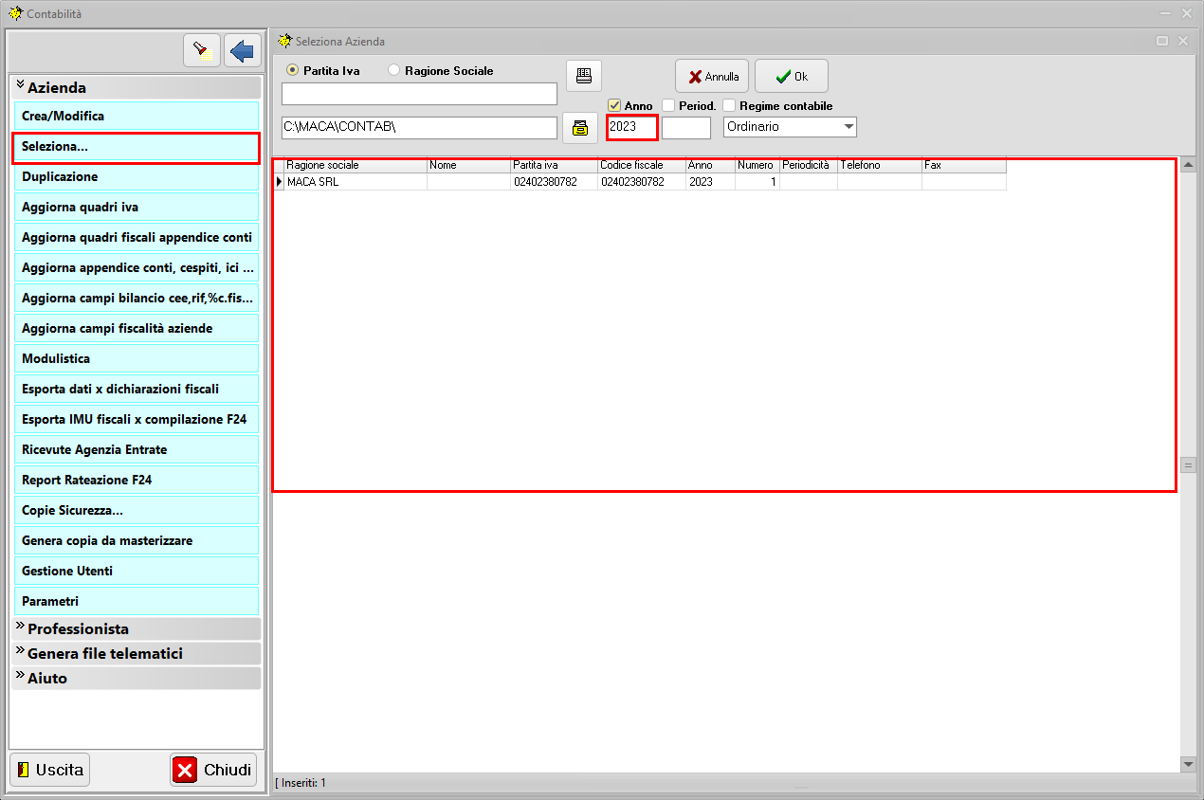Enable the Period. checkbox

pos(668,106)
